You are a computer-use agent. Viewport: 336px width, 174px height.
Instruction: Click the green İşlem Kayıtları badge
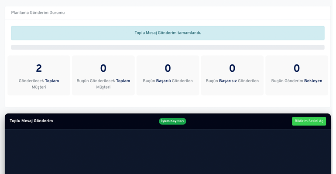click(172, 121)
